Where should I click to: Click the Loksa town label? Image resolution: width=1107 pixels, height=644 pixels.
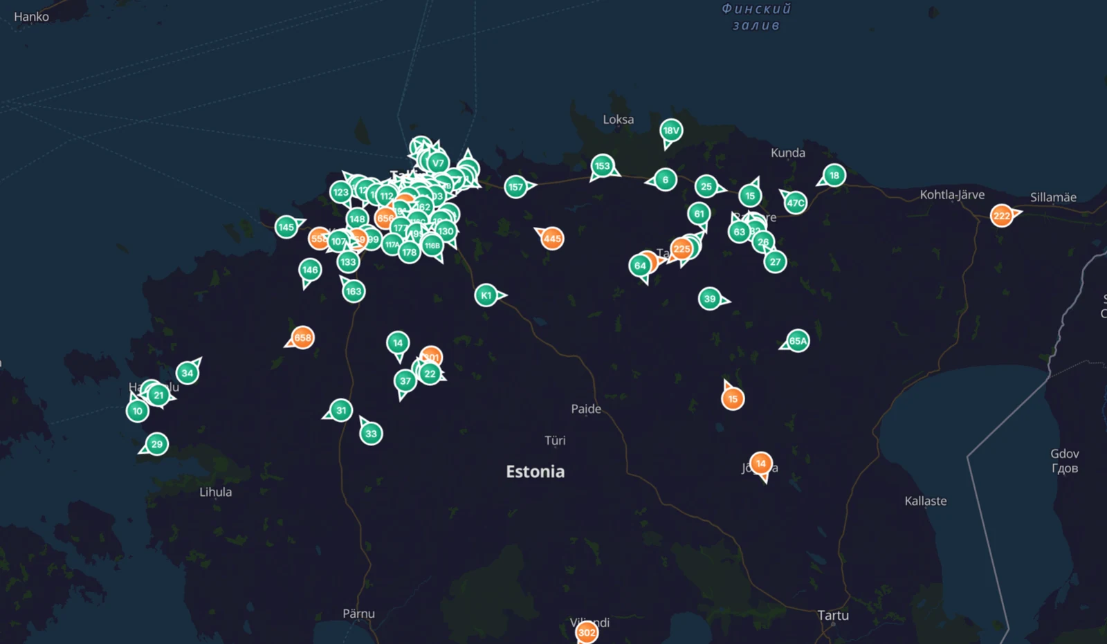pos(618,119)
